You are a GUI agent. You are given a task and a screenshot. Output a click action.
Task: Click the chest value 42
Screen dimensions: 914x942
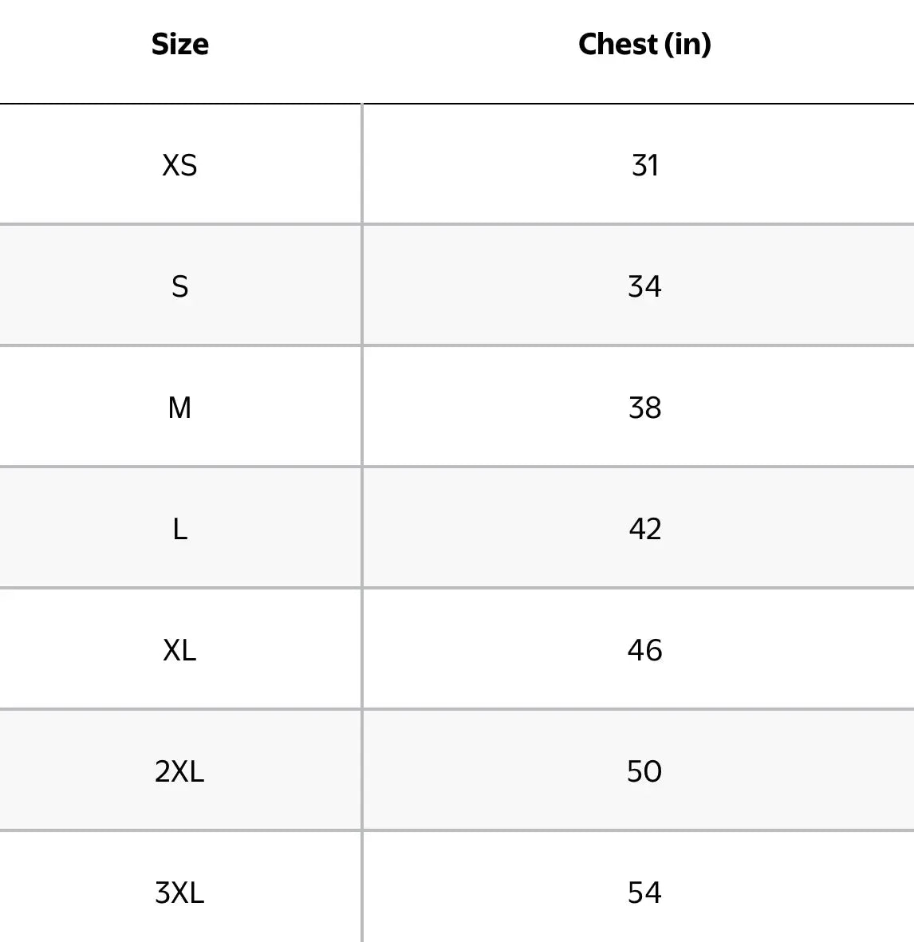(x=644, y=529)
